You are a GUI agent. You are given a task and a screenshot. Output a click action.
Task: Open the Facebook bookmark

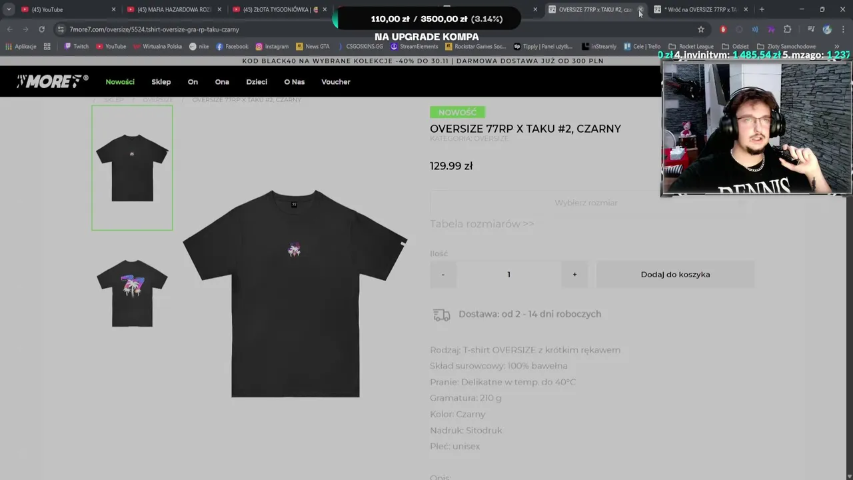point(232,47)
